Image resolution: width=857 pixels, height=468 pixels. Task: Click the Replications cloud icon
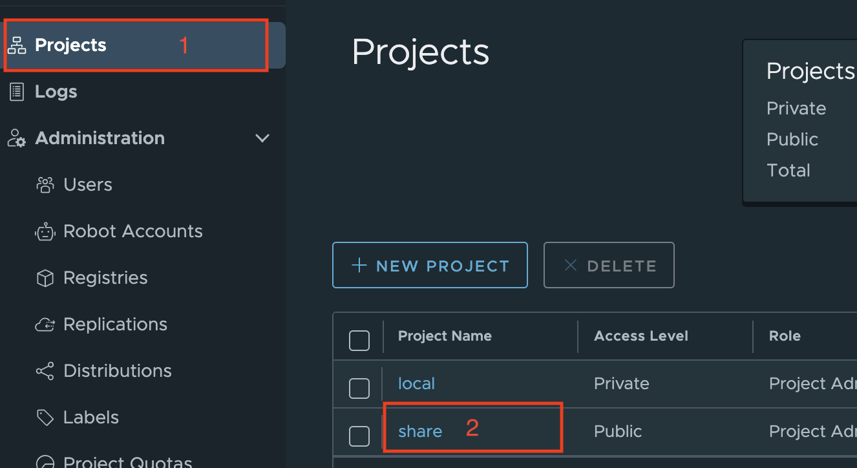(x=45, y=324)
